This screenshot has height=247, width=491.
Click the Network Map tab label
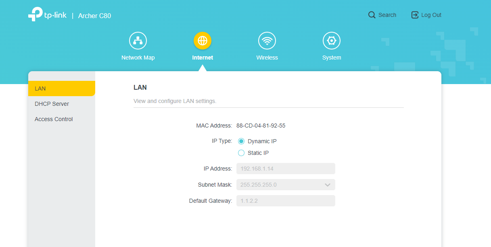[x=138, y=58]
